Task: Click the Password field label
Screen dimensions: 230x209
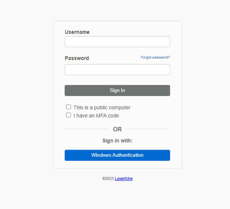Action: point(77,58)
